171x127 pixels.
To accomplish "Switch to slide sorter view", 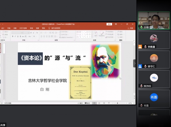I will (x=99, y=103).
